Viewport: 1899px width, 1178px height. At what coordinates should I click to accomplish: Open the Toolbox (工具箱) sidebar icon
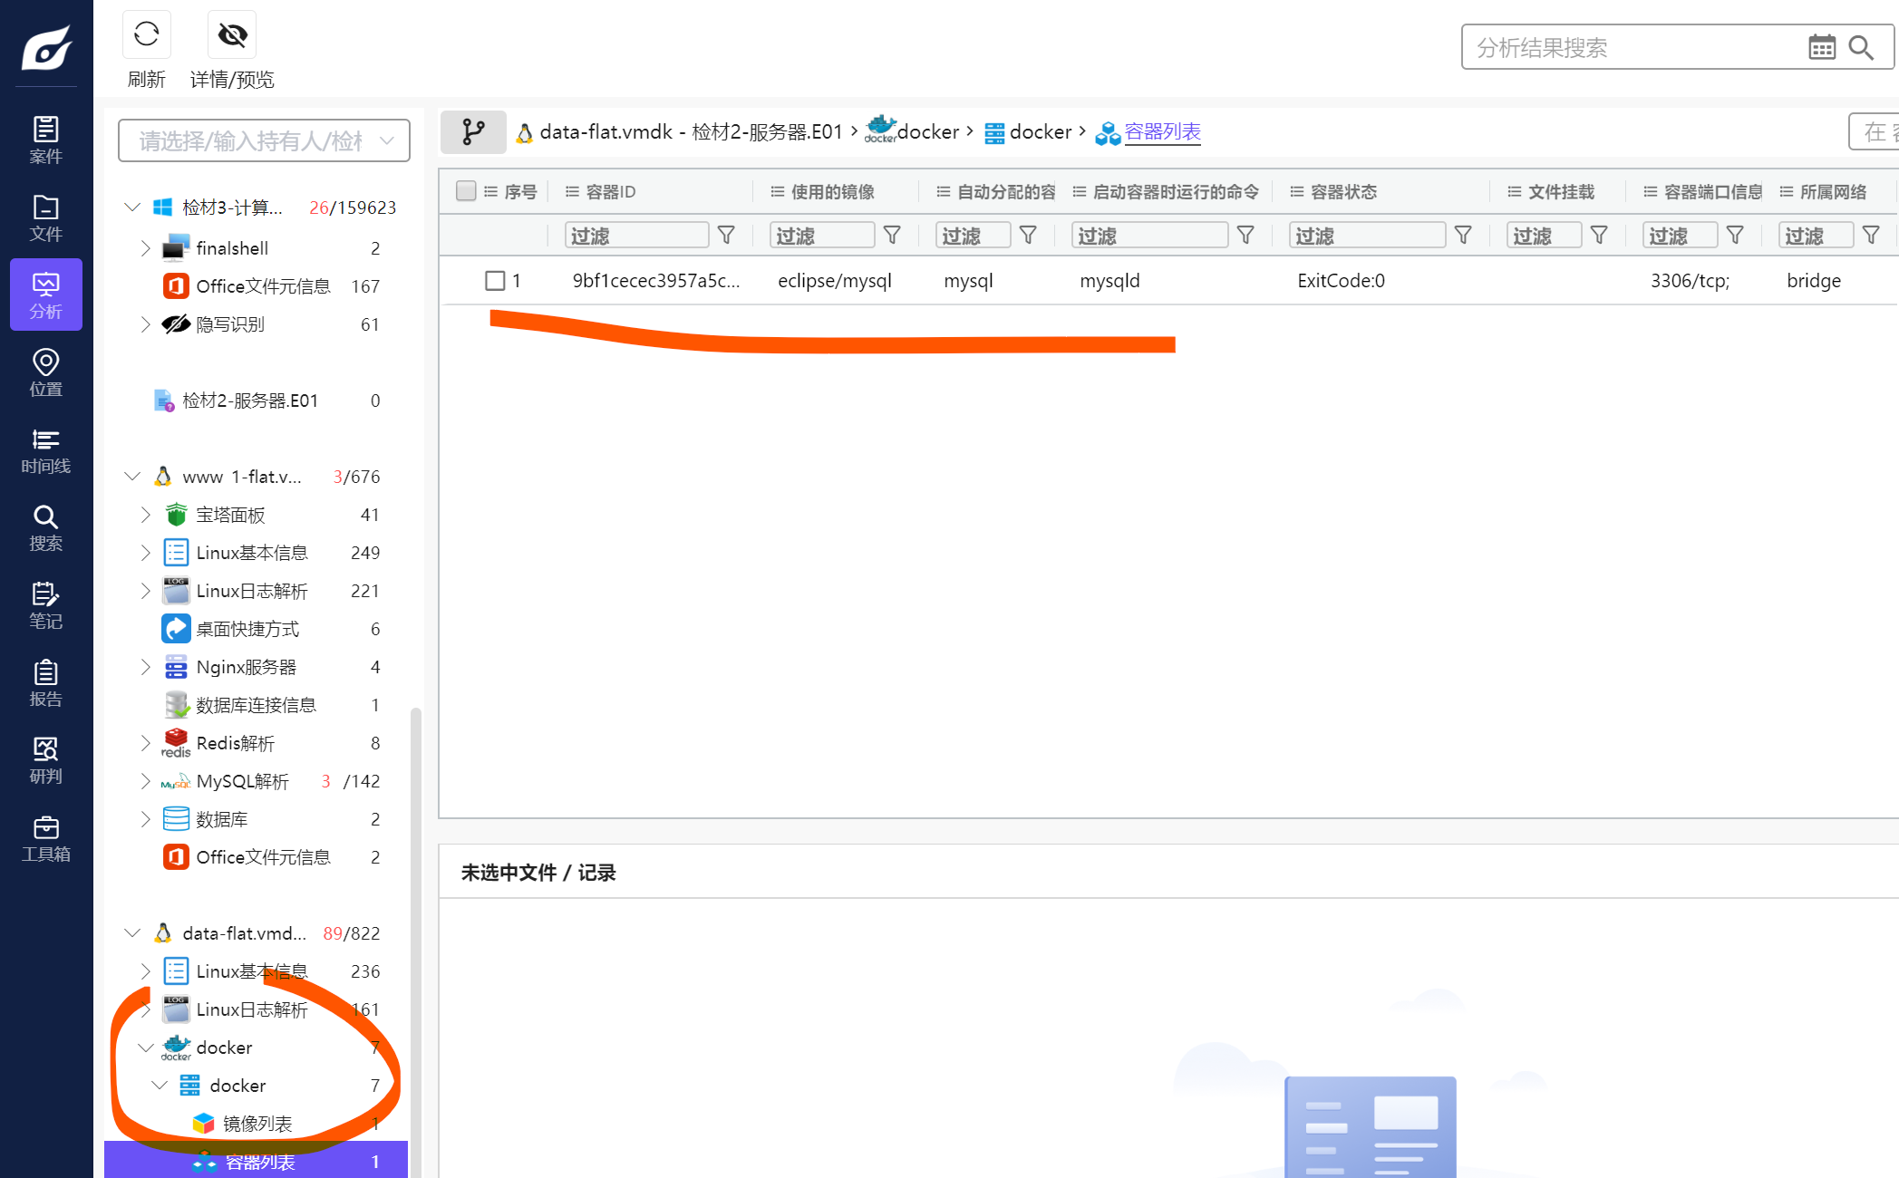click(x=45, y=838)
